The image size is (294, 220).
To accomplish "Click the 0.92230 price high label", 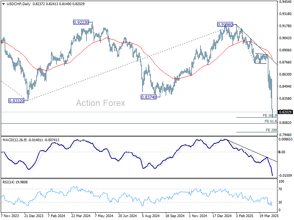I will [x=81, y=22].
